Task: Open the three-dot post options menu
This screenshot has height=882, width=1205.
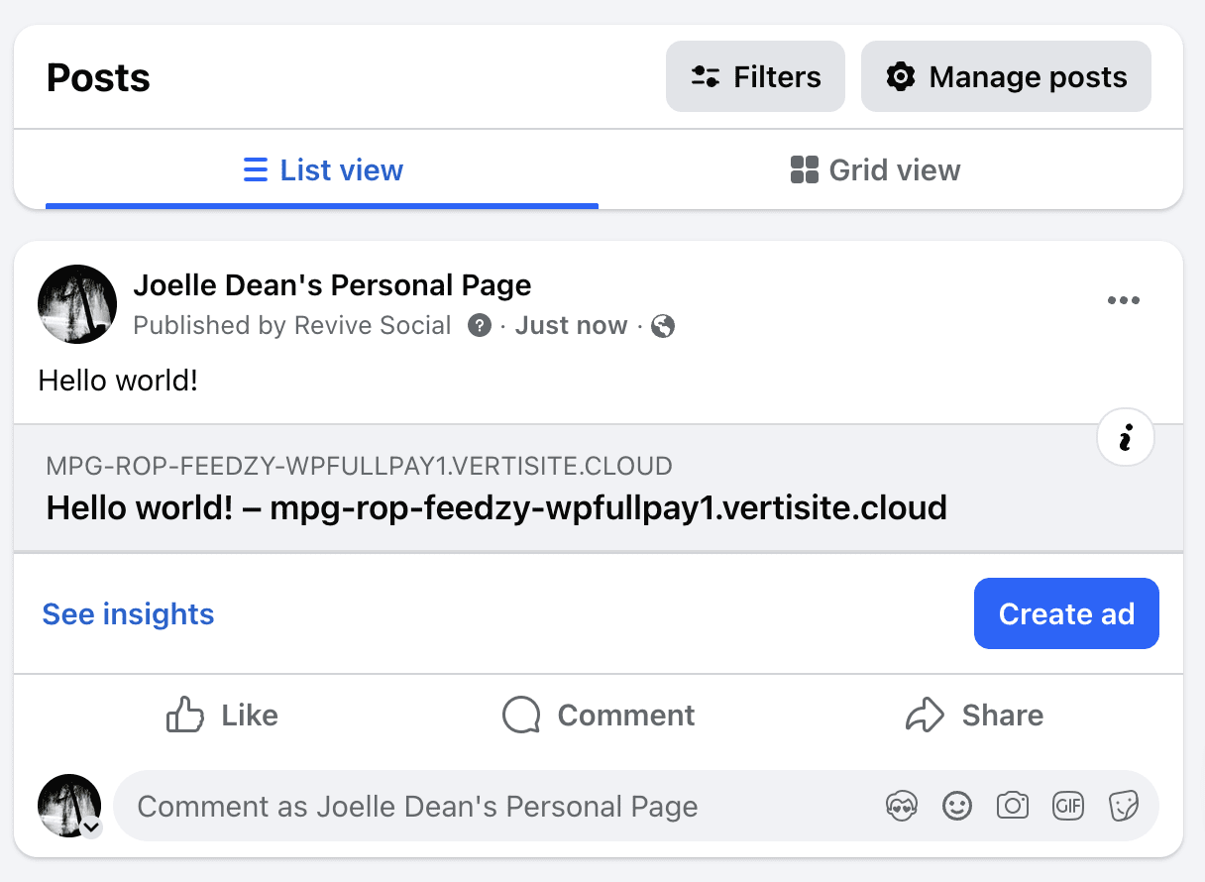Action: click(1123, 301)
